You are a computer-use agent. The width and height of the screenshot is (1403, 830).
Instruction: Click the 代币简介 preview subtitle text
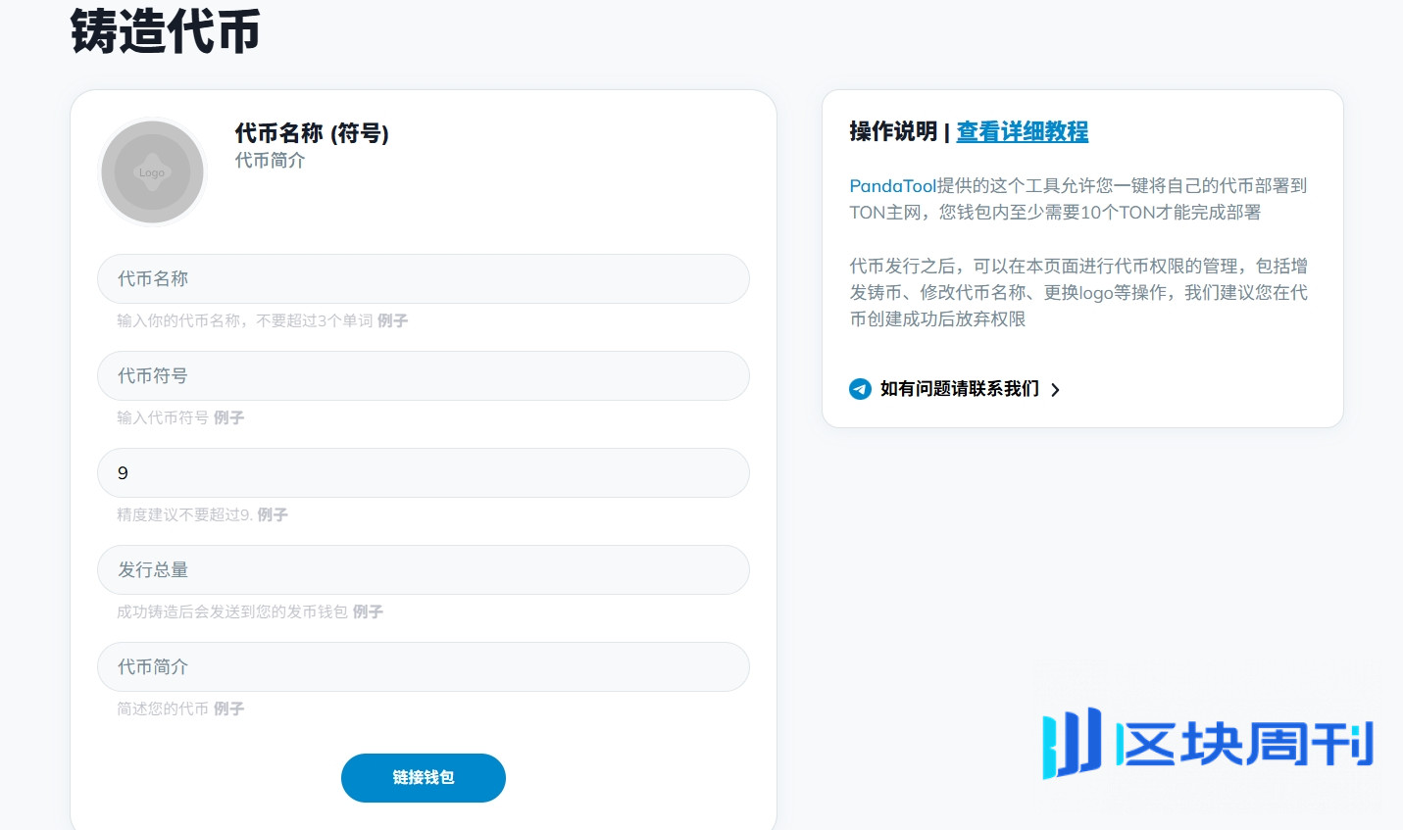coord(270,161)
